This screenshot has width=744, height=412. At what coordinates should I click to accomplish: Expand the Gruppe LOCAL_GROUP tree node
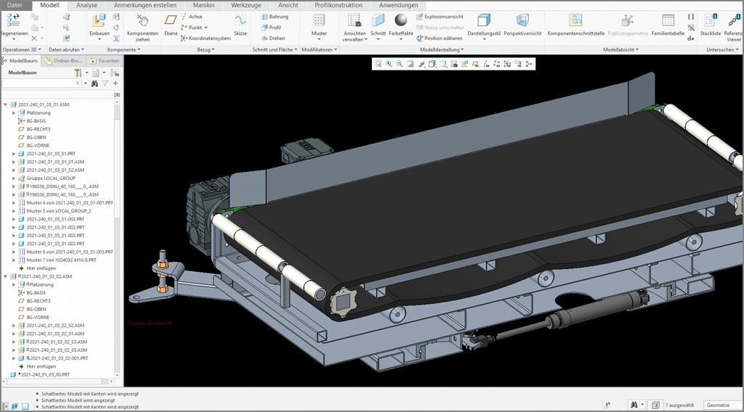point(14,178)
